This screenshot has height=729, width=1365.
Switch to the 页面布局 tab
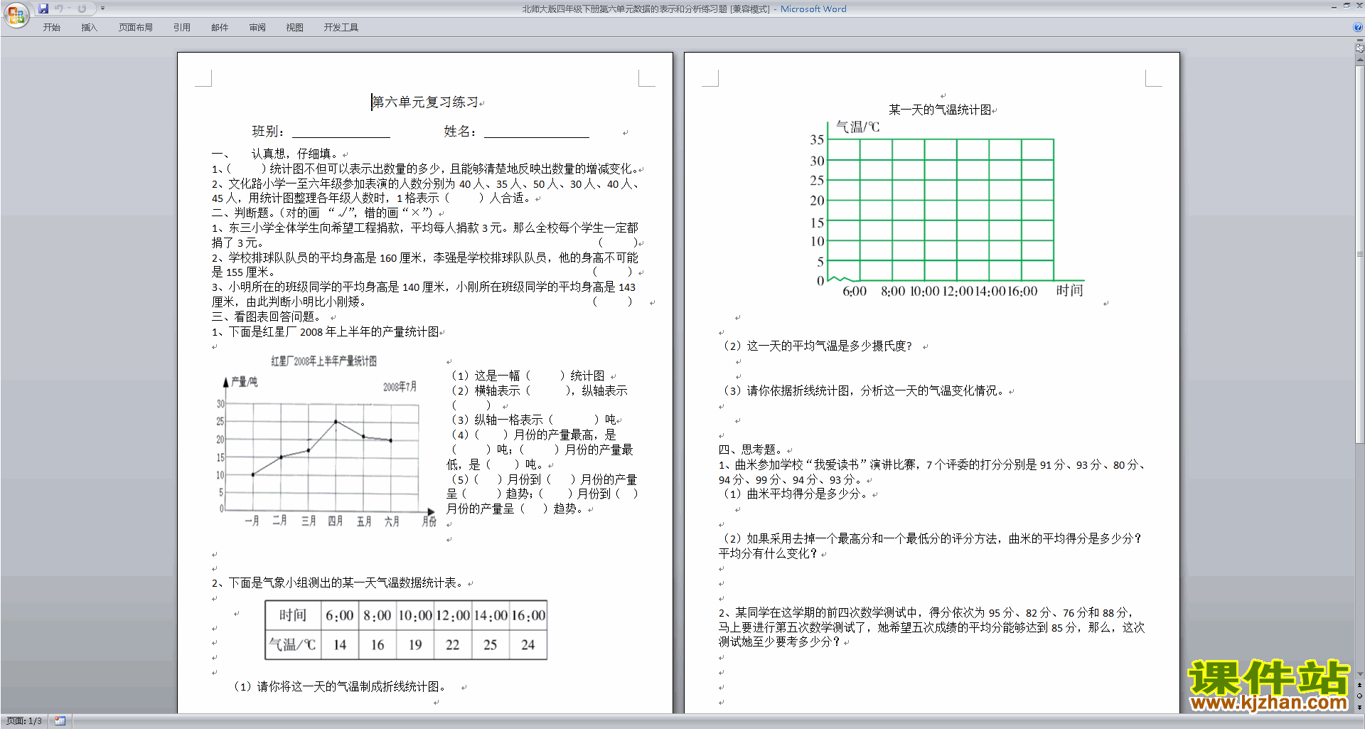click(136, 28)
